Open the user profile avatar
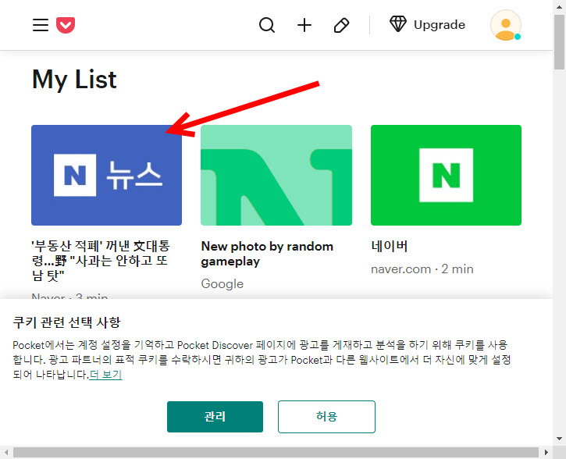The image size is (566, 459). tap(505, 25)
